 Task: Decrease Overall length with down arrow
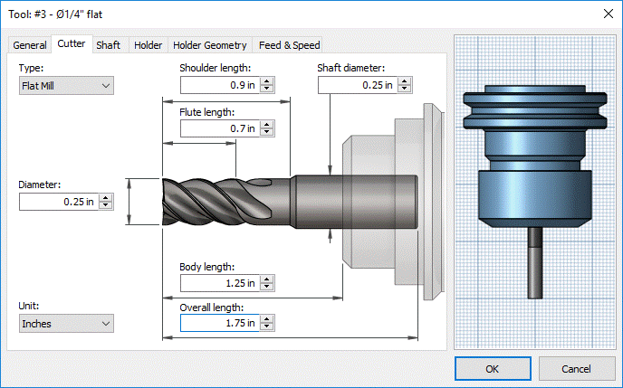[x=267, y=326]
